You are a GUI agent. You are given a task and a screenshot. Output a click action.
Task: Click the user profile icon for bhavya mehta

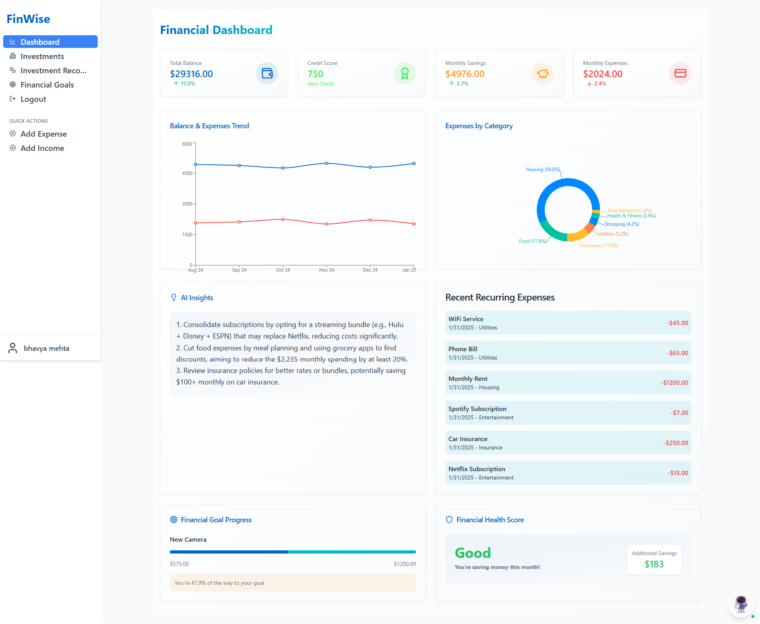click(x=13, y=348)
